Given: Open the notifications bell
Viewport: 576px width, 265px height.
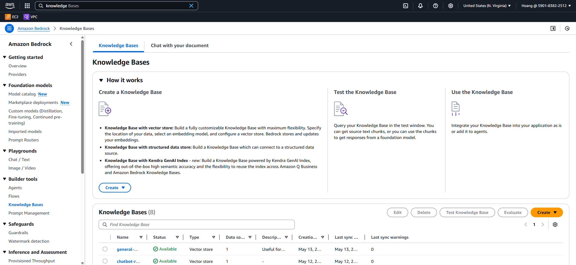Looking at the screenshot, I should click(x=420, y=6).
